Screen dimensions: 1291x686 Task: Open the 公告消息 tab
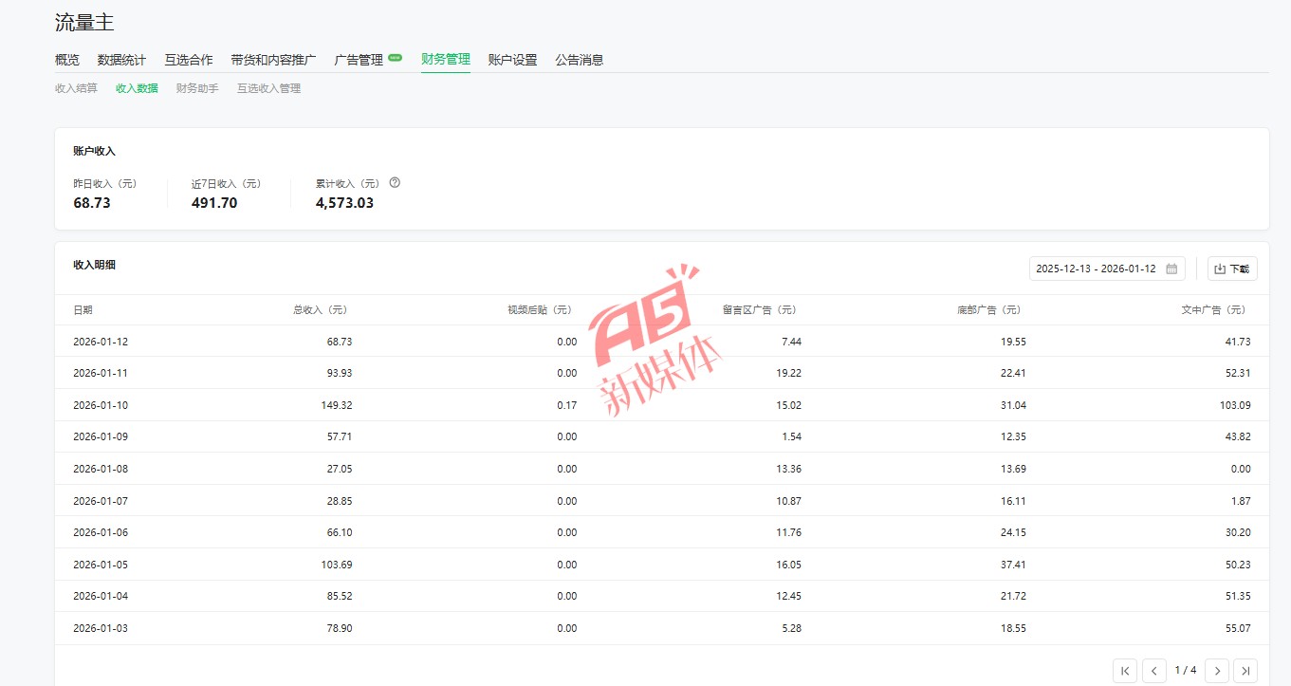(x=580, y=60)
